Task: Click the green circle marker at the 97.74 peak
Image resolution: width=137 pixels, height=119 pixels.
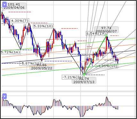Action: [x=106, y=36]
